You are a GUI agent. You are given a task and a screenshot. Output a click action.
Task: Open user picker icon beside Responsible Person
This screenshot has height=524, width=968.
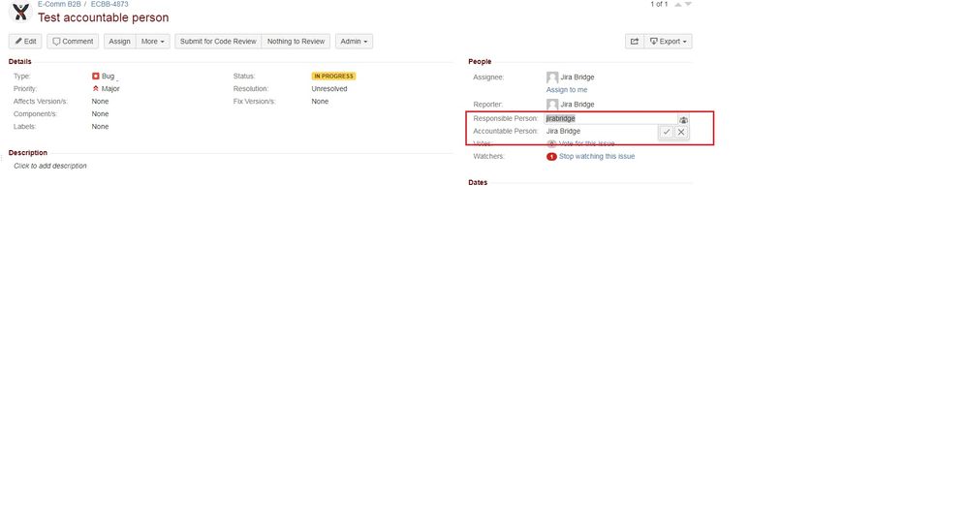pyautogui.click(x=683, y=120)
